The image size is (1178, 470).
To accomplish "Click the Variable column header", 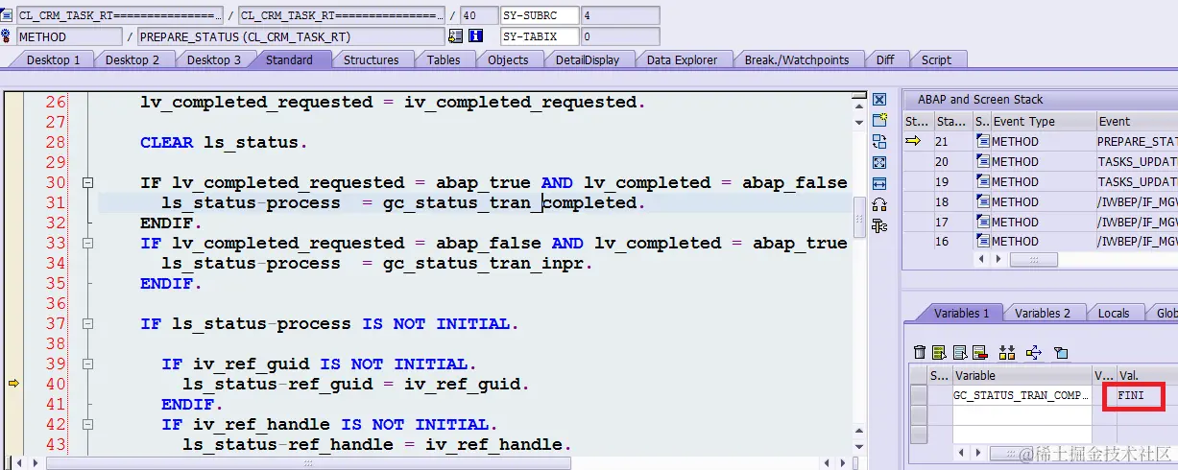I will (x=1022, y=375).
